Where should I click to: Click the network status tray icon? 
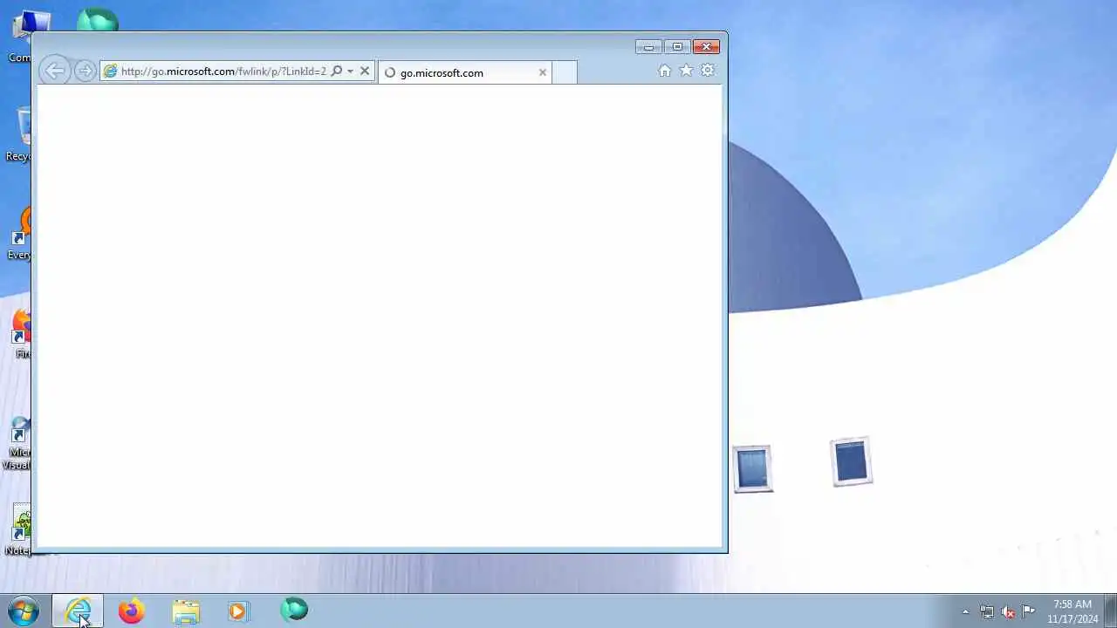tap(987, 611)
